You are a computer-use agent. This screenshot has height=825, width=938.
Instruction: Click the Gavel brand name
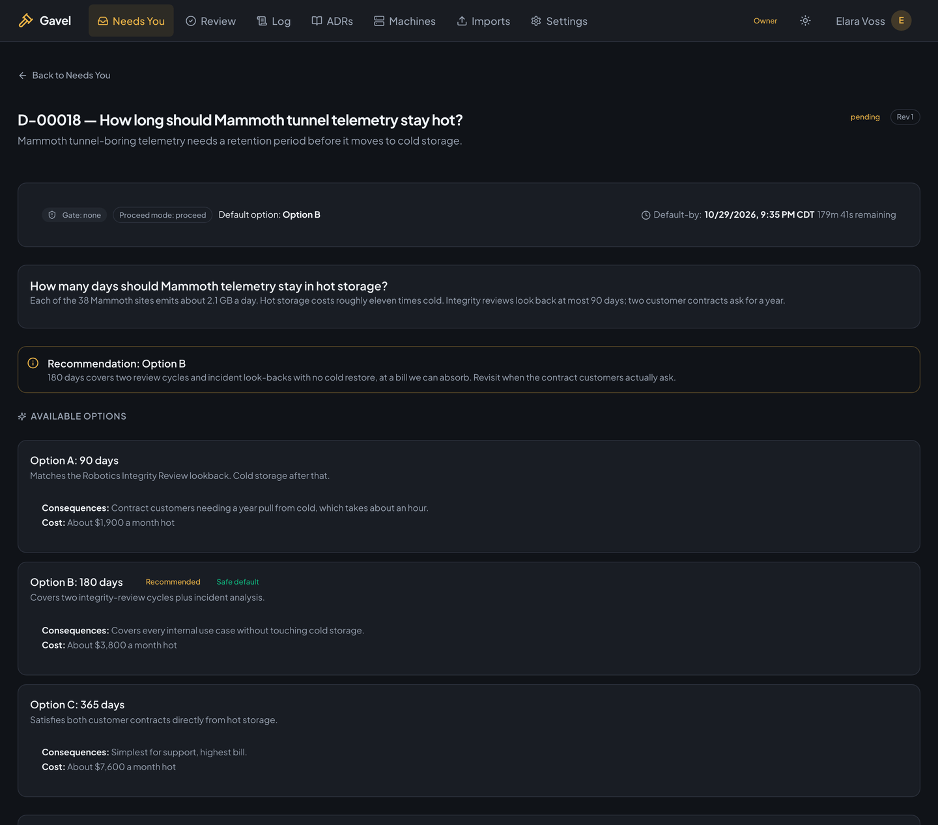point(55,21)
